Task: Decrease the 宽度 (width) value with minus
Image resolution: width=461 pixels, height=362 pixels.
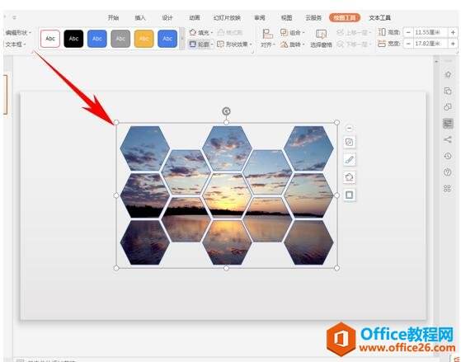Action: pos(408,44)
